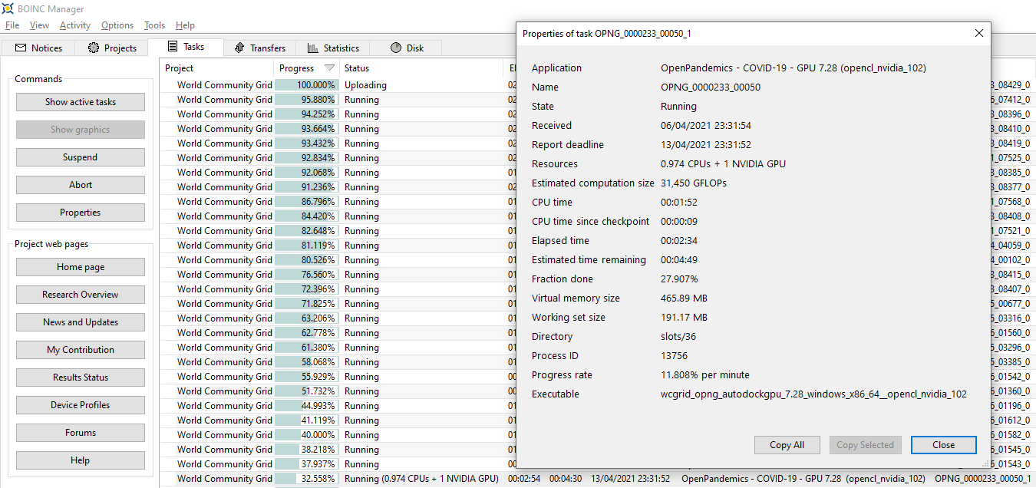Image resolution: width=1036 pixels, height=488 pixels.
Task: Click the OPNG_0000233_00050 name value
Action: click(x=711, y=87)
